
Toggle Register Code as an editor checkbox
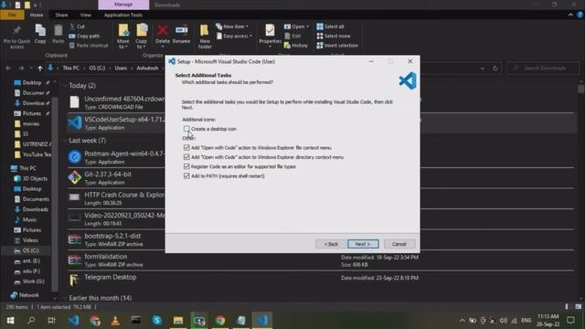(x=186, y=166)
